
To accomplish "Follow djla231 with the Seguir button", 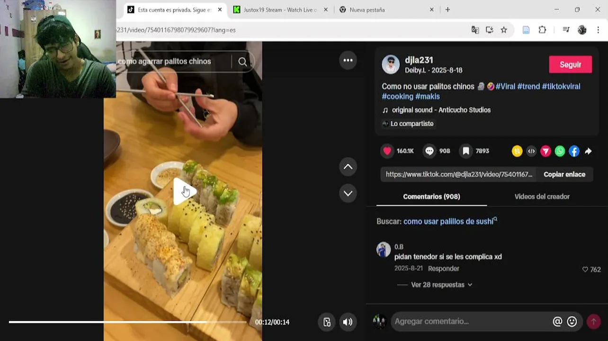I will click(570, 64).
